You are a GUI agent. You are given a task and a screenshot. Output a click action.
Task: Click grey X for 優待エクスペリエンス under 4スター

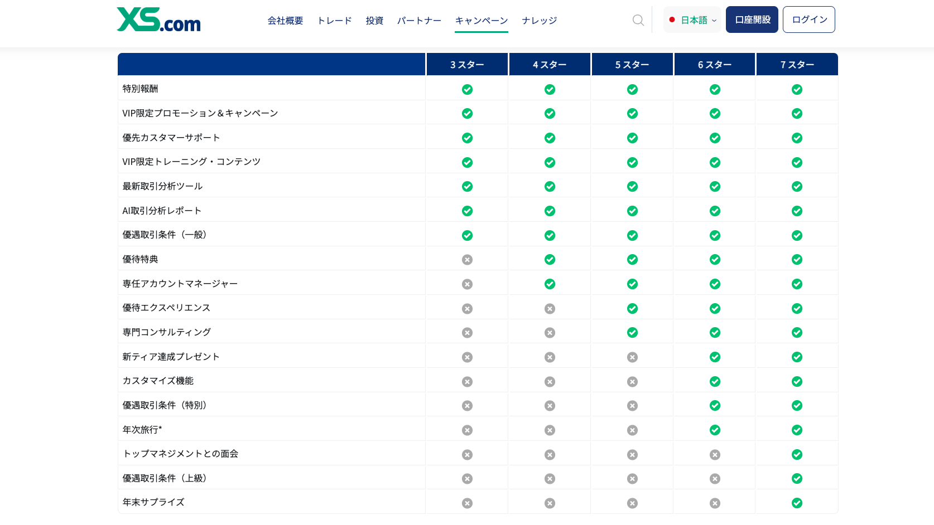coord(550,309)
